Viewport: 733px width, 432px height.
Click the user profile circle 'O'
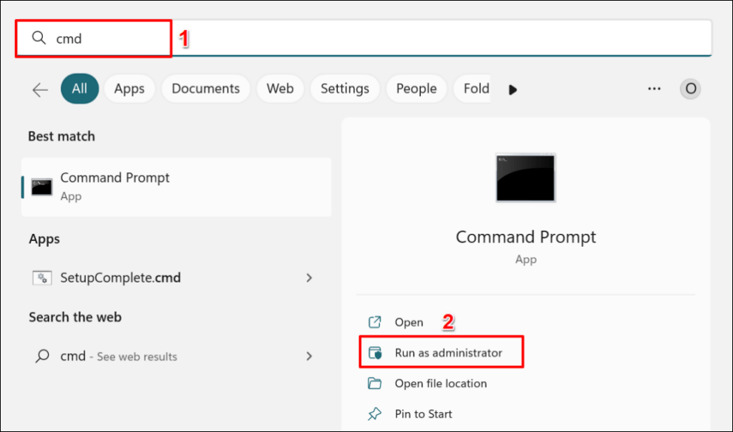(690, 89)
